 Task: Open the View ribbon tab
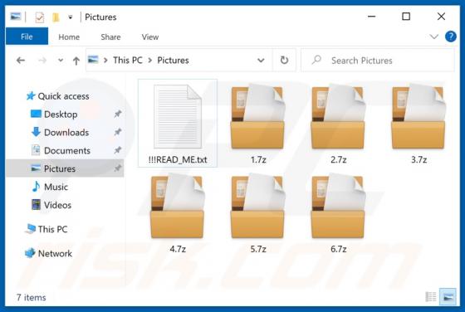[x=150, y=37]
